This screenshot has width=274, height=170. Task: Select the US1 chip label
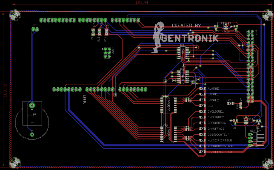(x=165, y=125)
